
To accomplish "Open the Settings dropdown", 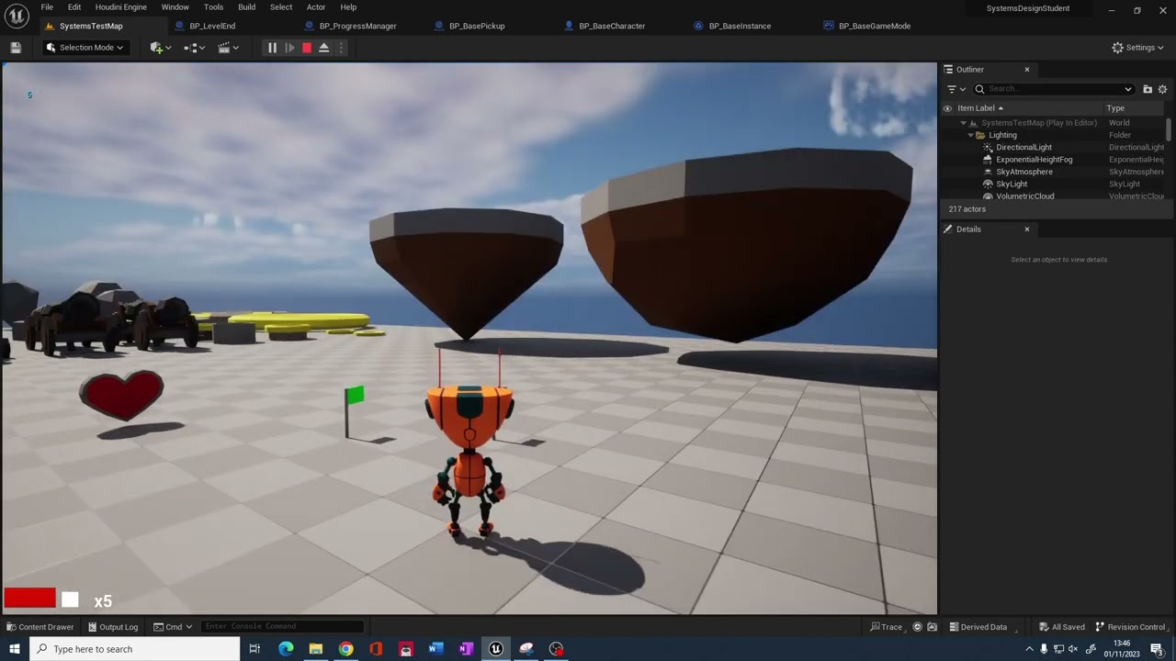I will click(x=1137, y=48).
